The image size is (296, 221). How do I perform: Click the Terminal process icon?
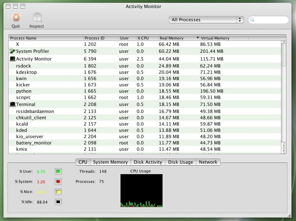coord(12,104)
